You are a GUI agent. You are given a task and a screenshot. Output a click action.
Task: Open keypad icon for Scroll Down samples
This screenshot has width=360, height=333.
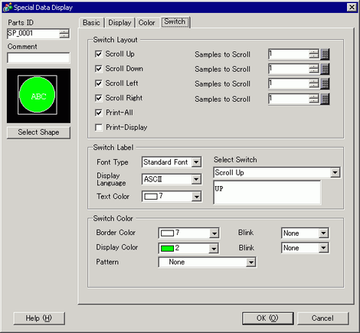point(325,69)
